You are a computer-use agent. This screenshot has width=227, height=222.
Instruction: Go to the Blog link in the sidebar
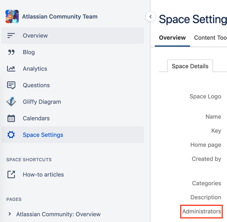click(29, 52)
